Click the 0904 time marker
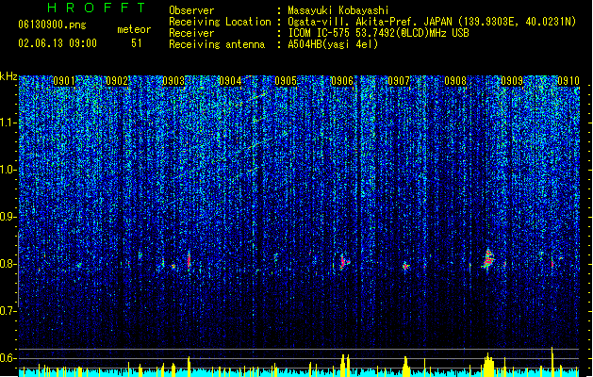 click(230, 81)
